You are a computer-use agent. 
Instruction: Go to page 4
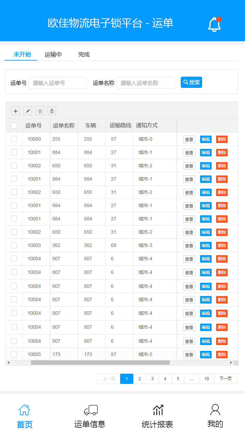click(x=165, y=379)
